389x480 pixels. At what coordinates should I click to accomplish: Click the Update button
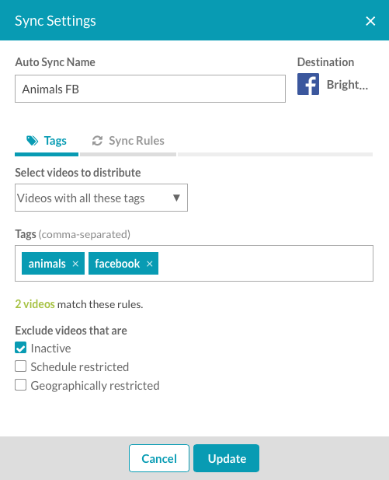point(227,458)
